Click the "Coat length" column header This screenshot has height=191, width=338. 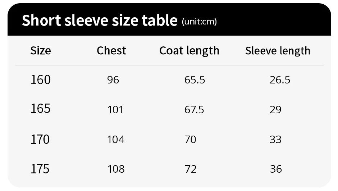pyautogui.click(x=189, y=50)
